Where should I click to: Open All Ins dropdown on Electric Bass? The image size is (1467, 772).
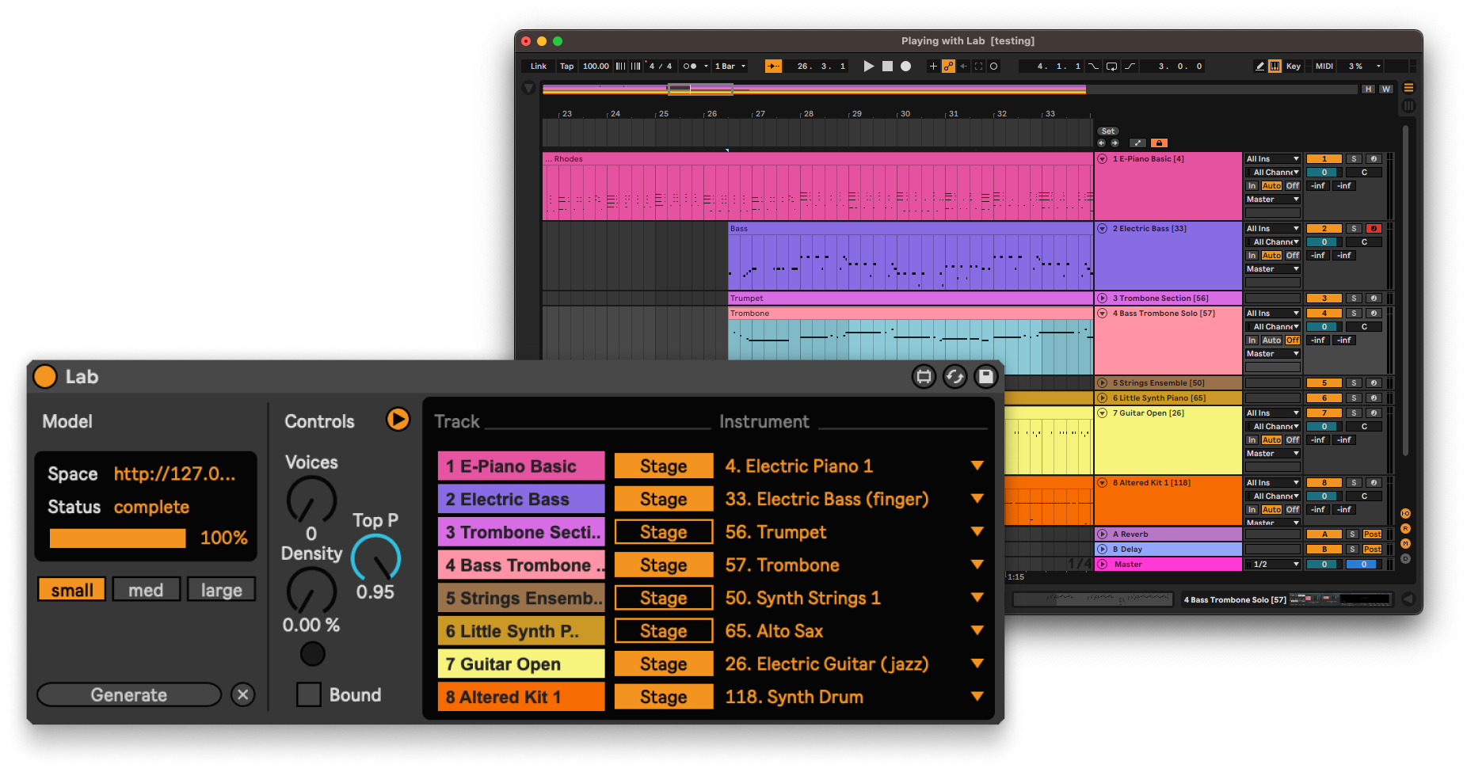tap(1272, 229)
